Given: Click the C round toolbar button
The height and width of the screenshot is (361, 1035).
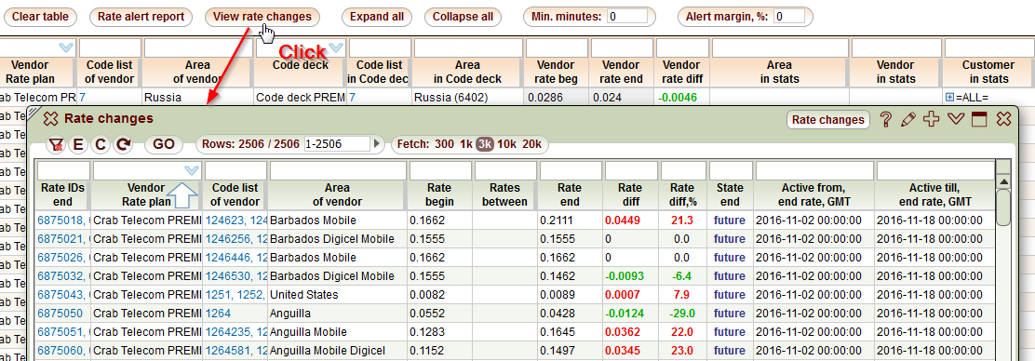Looking at the screenshot, I should pos(101,144).
